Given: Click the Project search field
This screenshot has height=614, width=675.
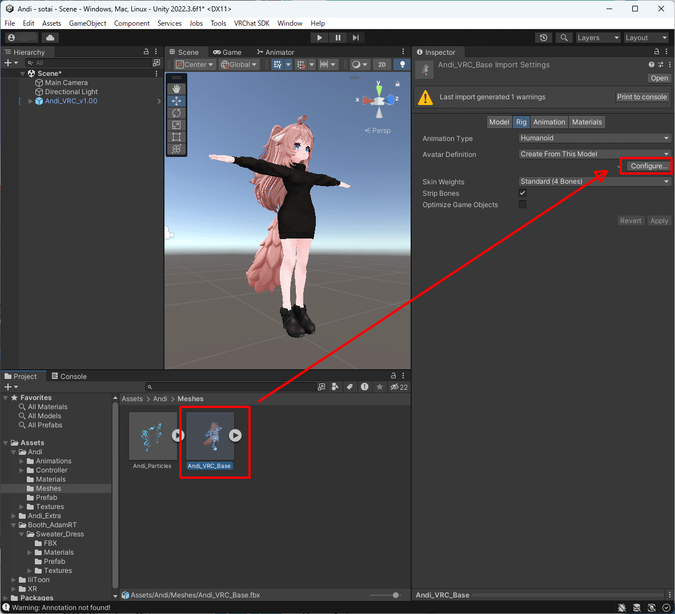Looking at the screenshot, I should pyautogui.click(x=232, y=387).
